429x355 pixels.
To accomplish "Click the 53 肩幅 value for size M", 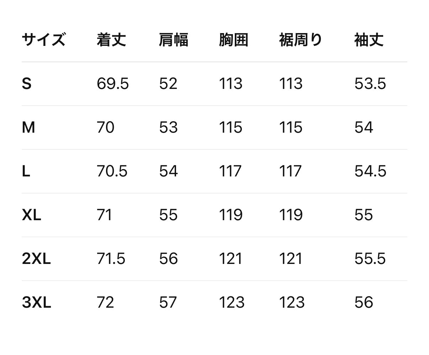I will tap(168, 127).
